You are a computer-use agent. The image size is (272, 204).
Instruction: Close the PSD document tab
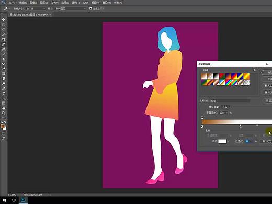50,15
